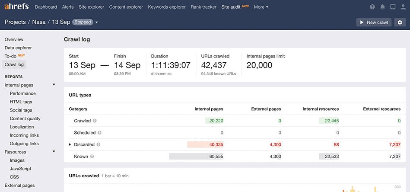Click help icon next to Crawled
This screenshot has height=192, width=410.
click(x=95, y=121)
